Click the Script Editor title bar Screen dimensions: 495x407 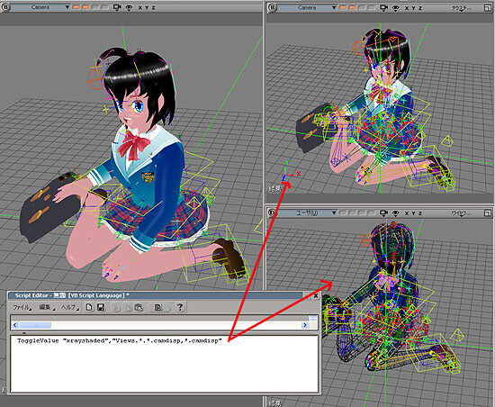(155, 295)
